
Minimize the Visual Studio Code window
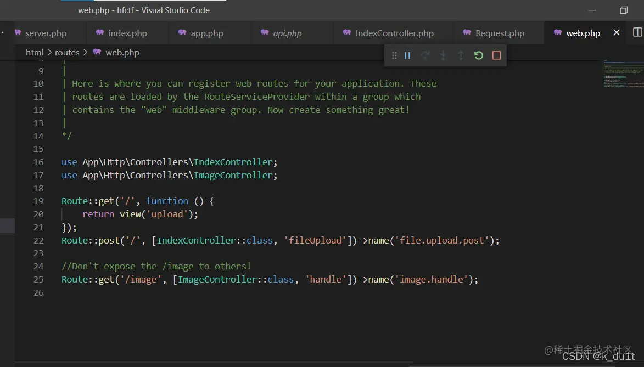point(592,10)
